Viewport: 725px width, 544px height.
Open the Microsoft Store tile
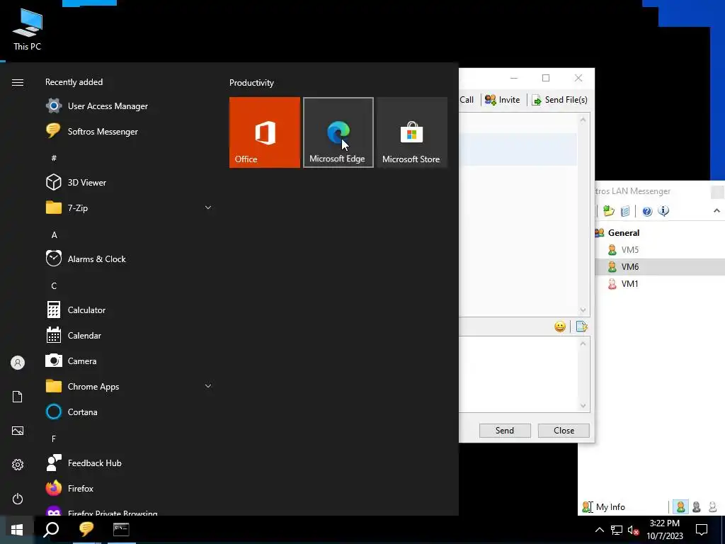point(411,132)
